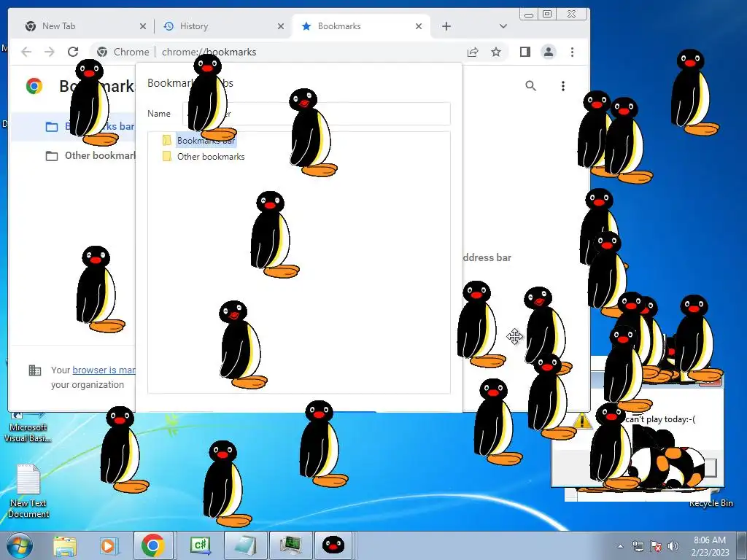Screen dimensions: 747x560
Task: Open the computer monitor taskbar button
Action: (290, 545)
